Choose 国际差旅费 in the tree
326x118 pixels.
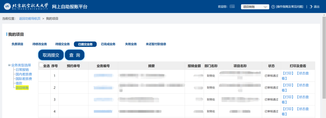click(24, 79)
